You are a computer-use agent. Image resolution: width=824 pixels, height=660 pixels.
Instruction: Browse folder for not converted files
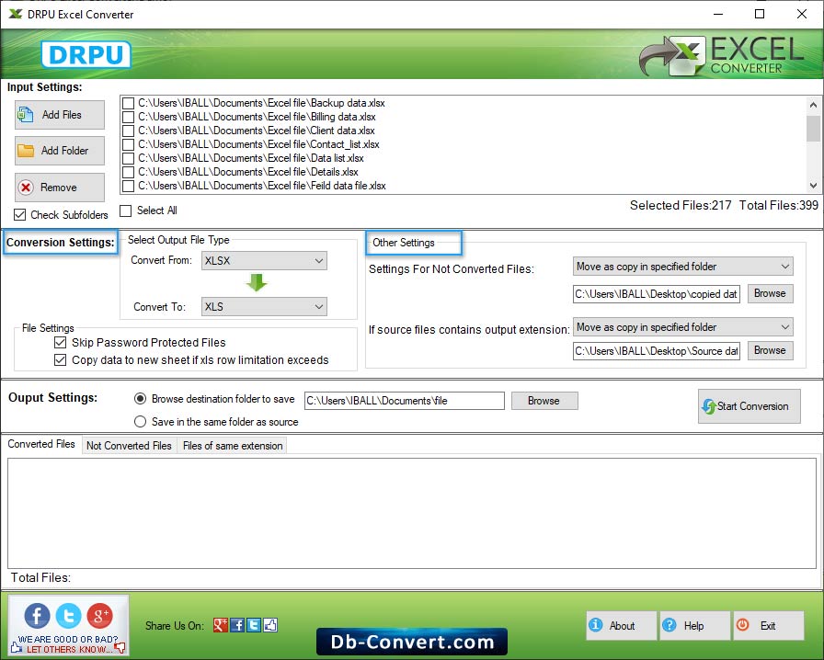pyautogui.click(x=770, y=294)
